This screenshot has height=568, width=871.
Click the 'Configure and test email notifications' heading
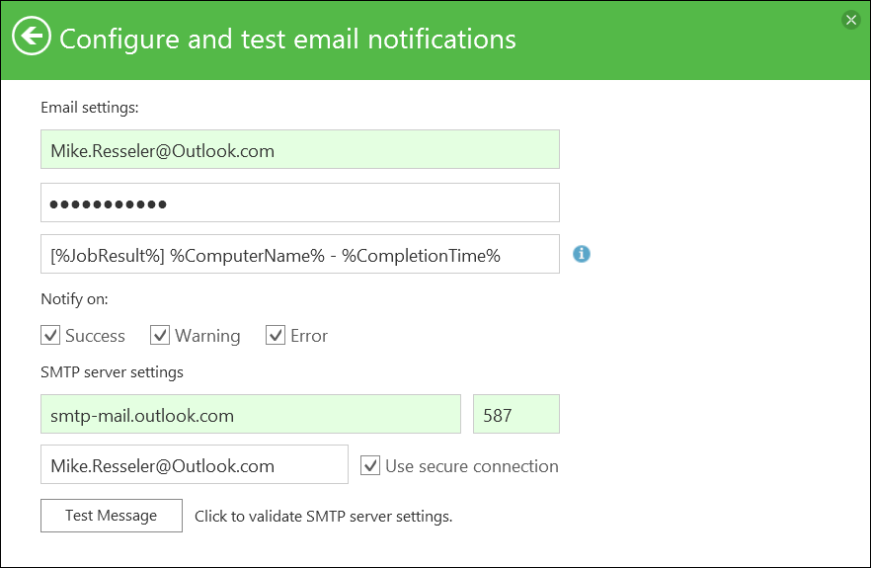click(x=287, y=39)
